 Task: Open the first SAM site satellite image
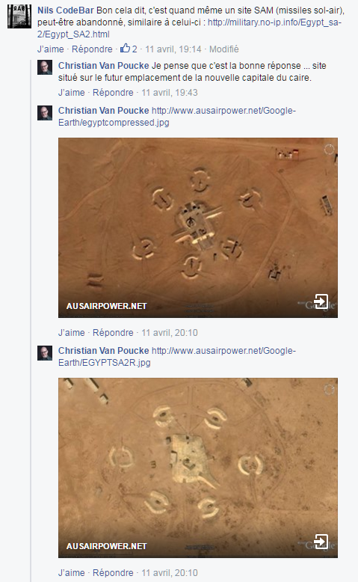[x=198, y=227]
